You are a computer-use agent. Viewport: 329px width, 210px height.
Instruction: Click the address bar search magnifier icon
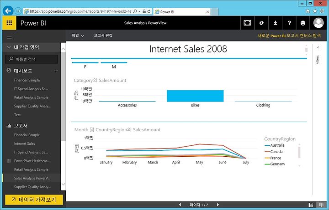[x=135, y=11]
